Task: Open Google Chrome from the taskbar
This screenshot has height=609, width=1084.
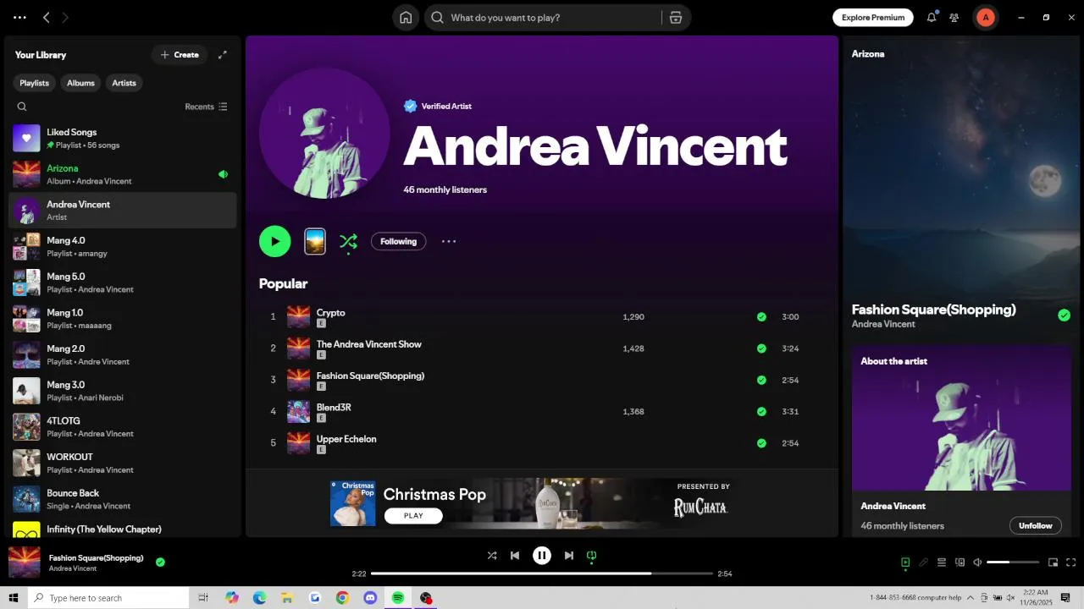Action: point(342,598)
